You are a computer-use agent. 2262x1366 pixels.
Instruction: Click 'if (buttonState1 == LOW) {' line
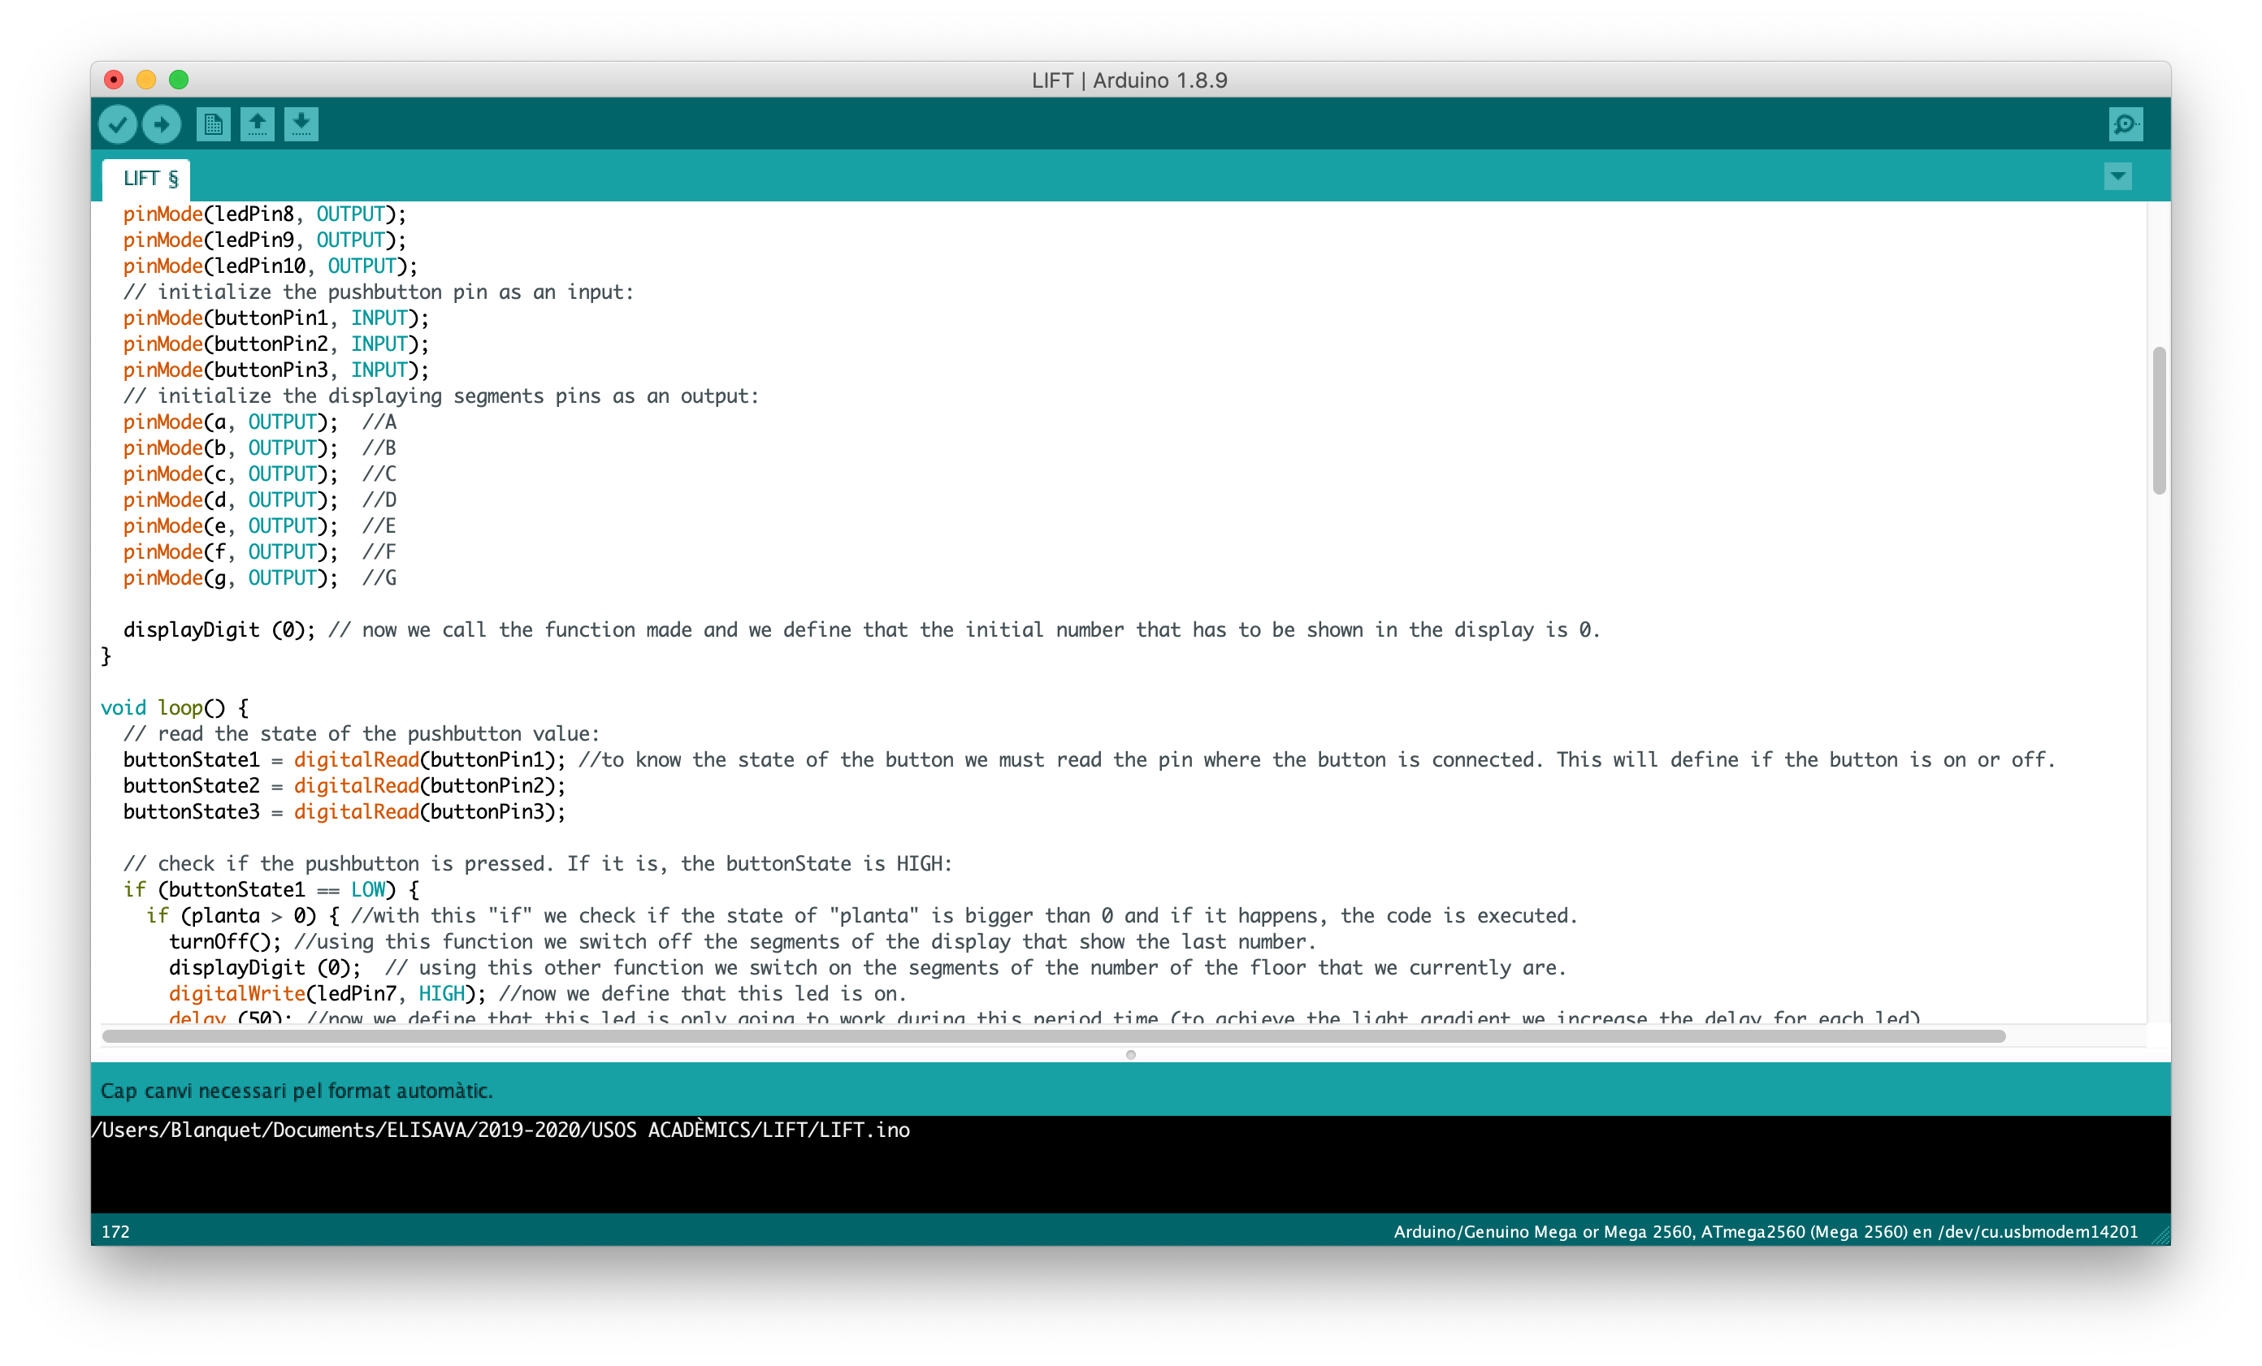point(271,890)
